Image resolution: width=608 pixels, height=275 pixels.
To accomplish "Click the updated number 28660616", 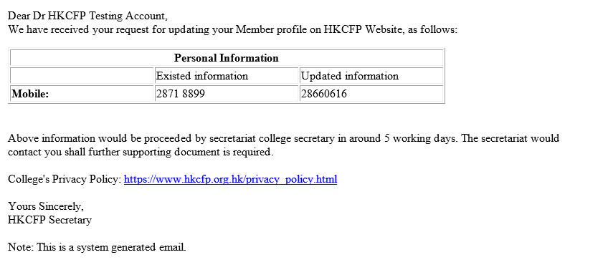I will point(324,94).
